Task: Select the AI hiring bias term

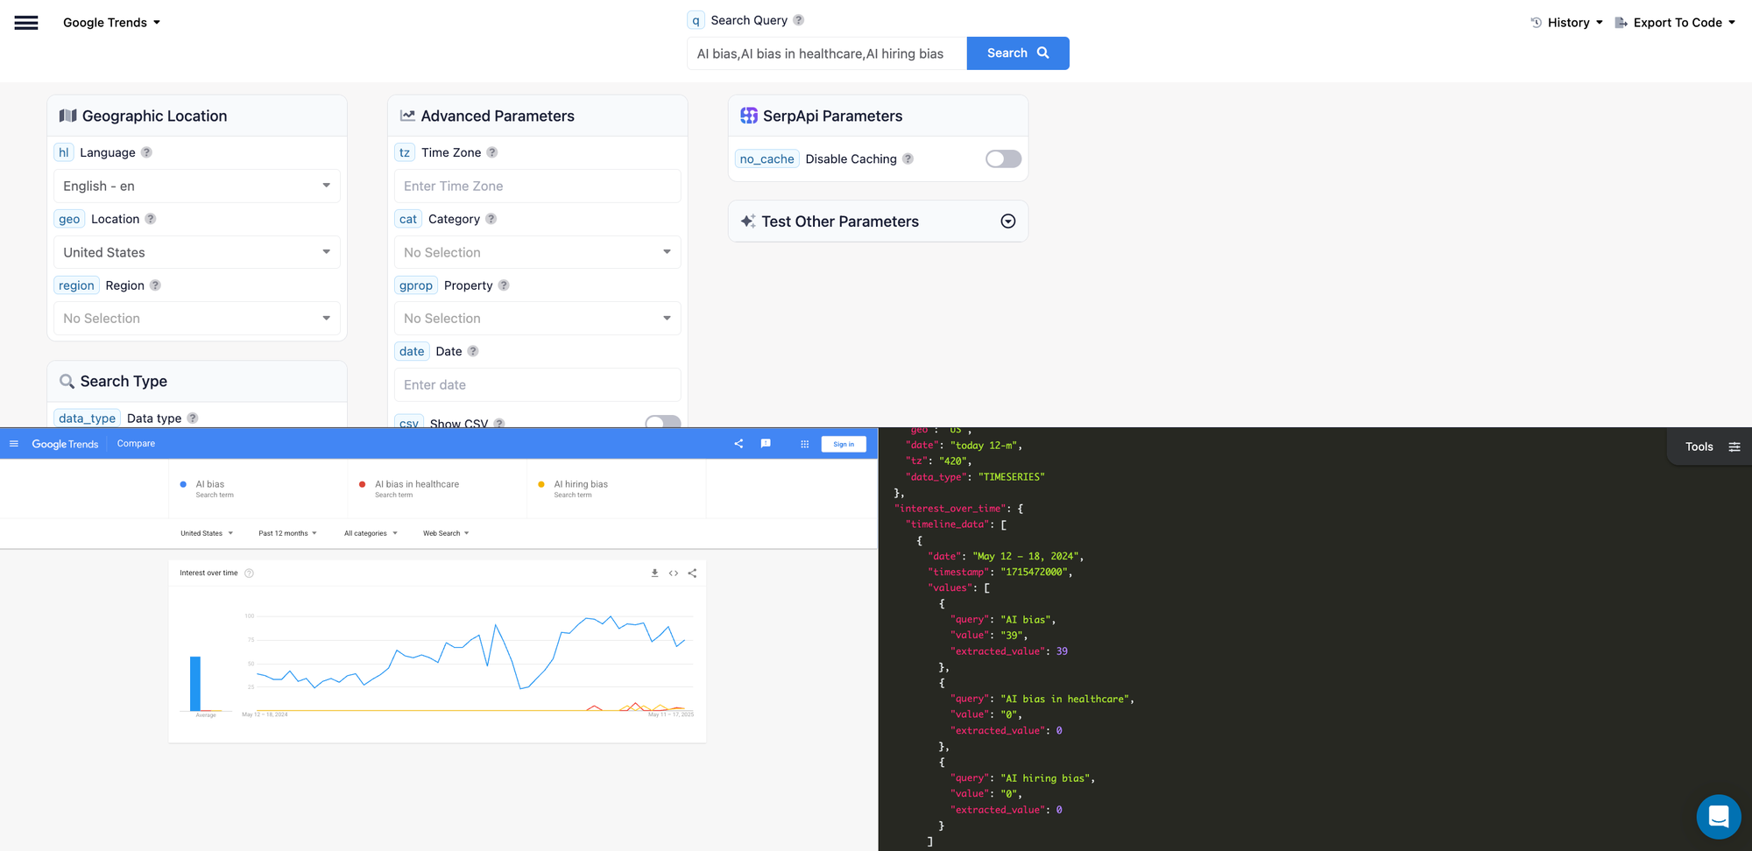Action: coord(616,489)
